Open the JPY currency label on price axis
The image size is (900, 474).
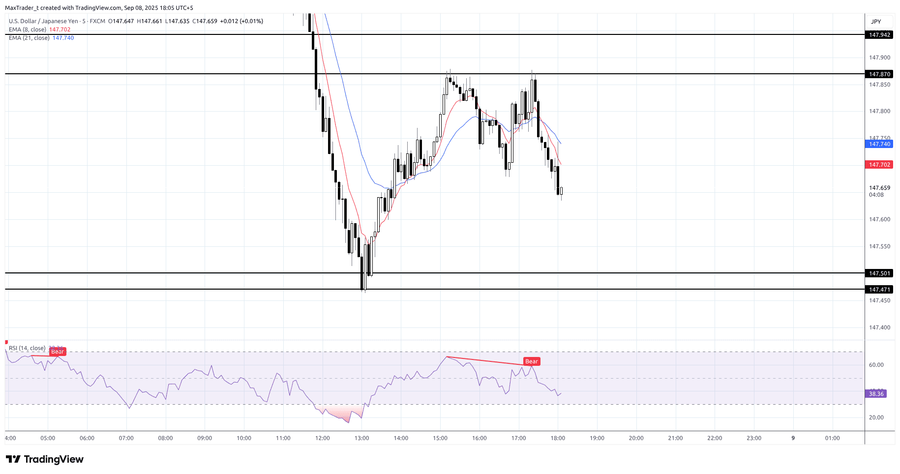pyautogui.click(x=876, y=22)
